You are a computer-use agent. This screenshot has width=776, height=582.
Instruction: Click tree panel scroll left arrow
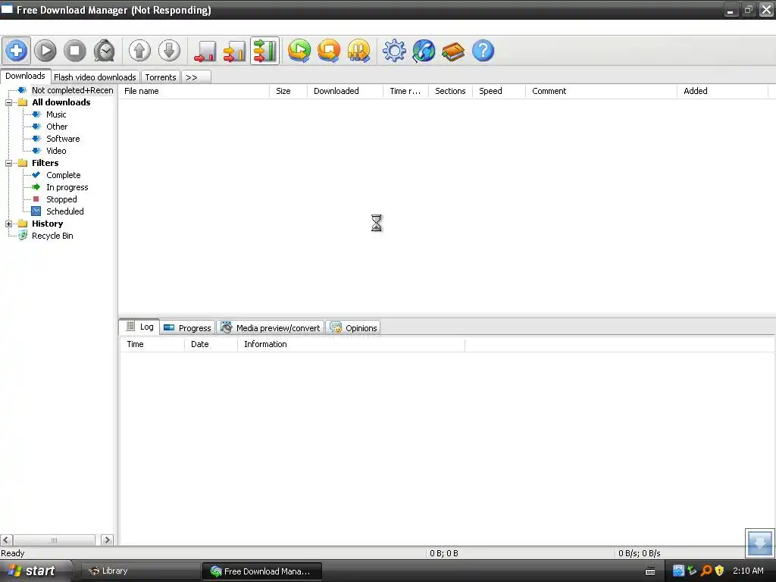coord(6,540)
